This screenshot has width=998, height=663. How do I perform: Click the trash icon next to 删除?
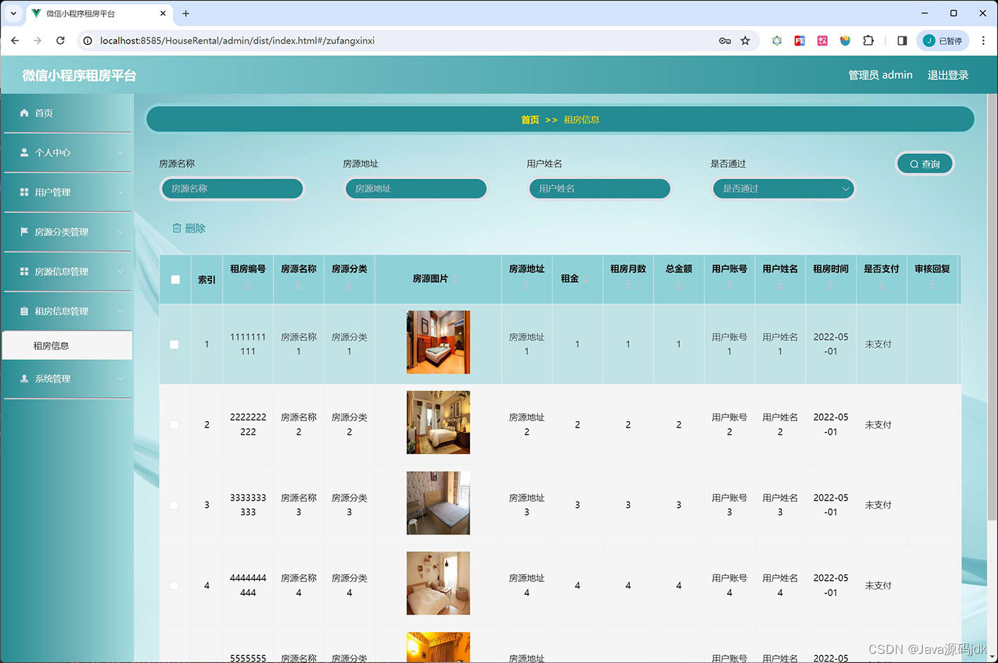click(x=177, y=228)
